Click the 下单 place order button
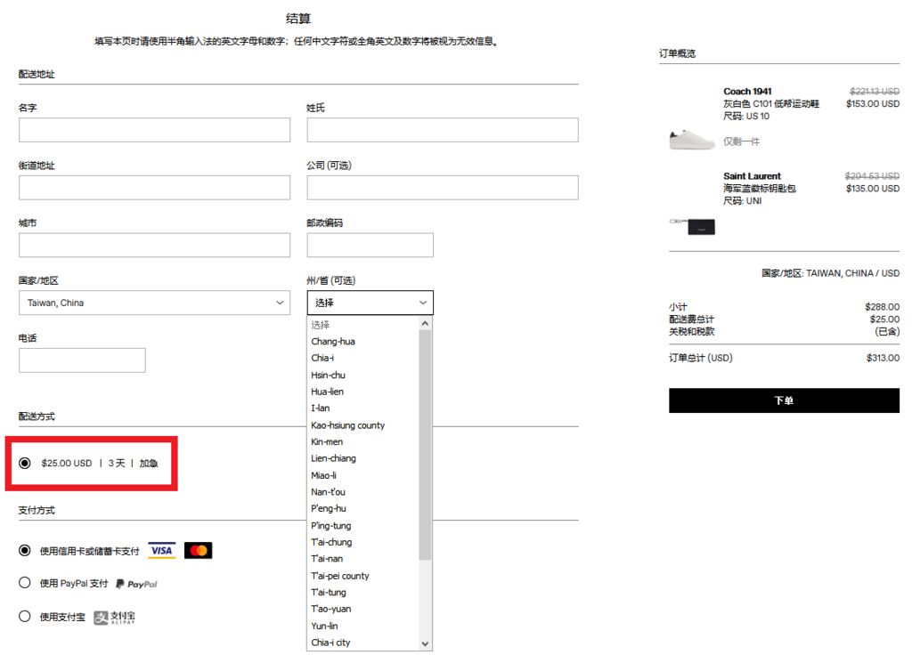The height and width of the screenshot is (663, 912). 784,400
